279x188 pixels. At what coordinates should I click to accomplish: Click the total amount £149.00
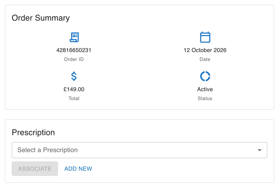point(74,89)
